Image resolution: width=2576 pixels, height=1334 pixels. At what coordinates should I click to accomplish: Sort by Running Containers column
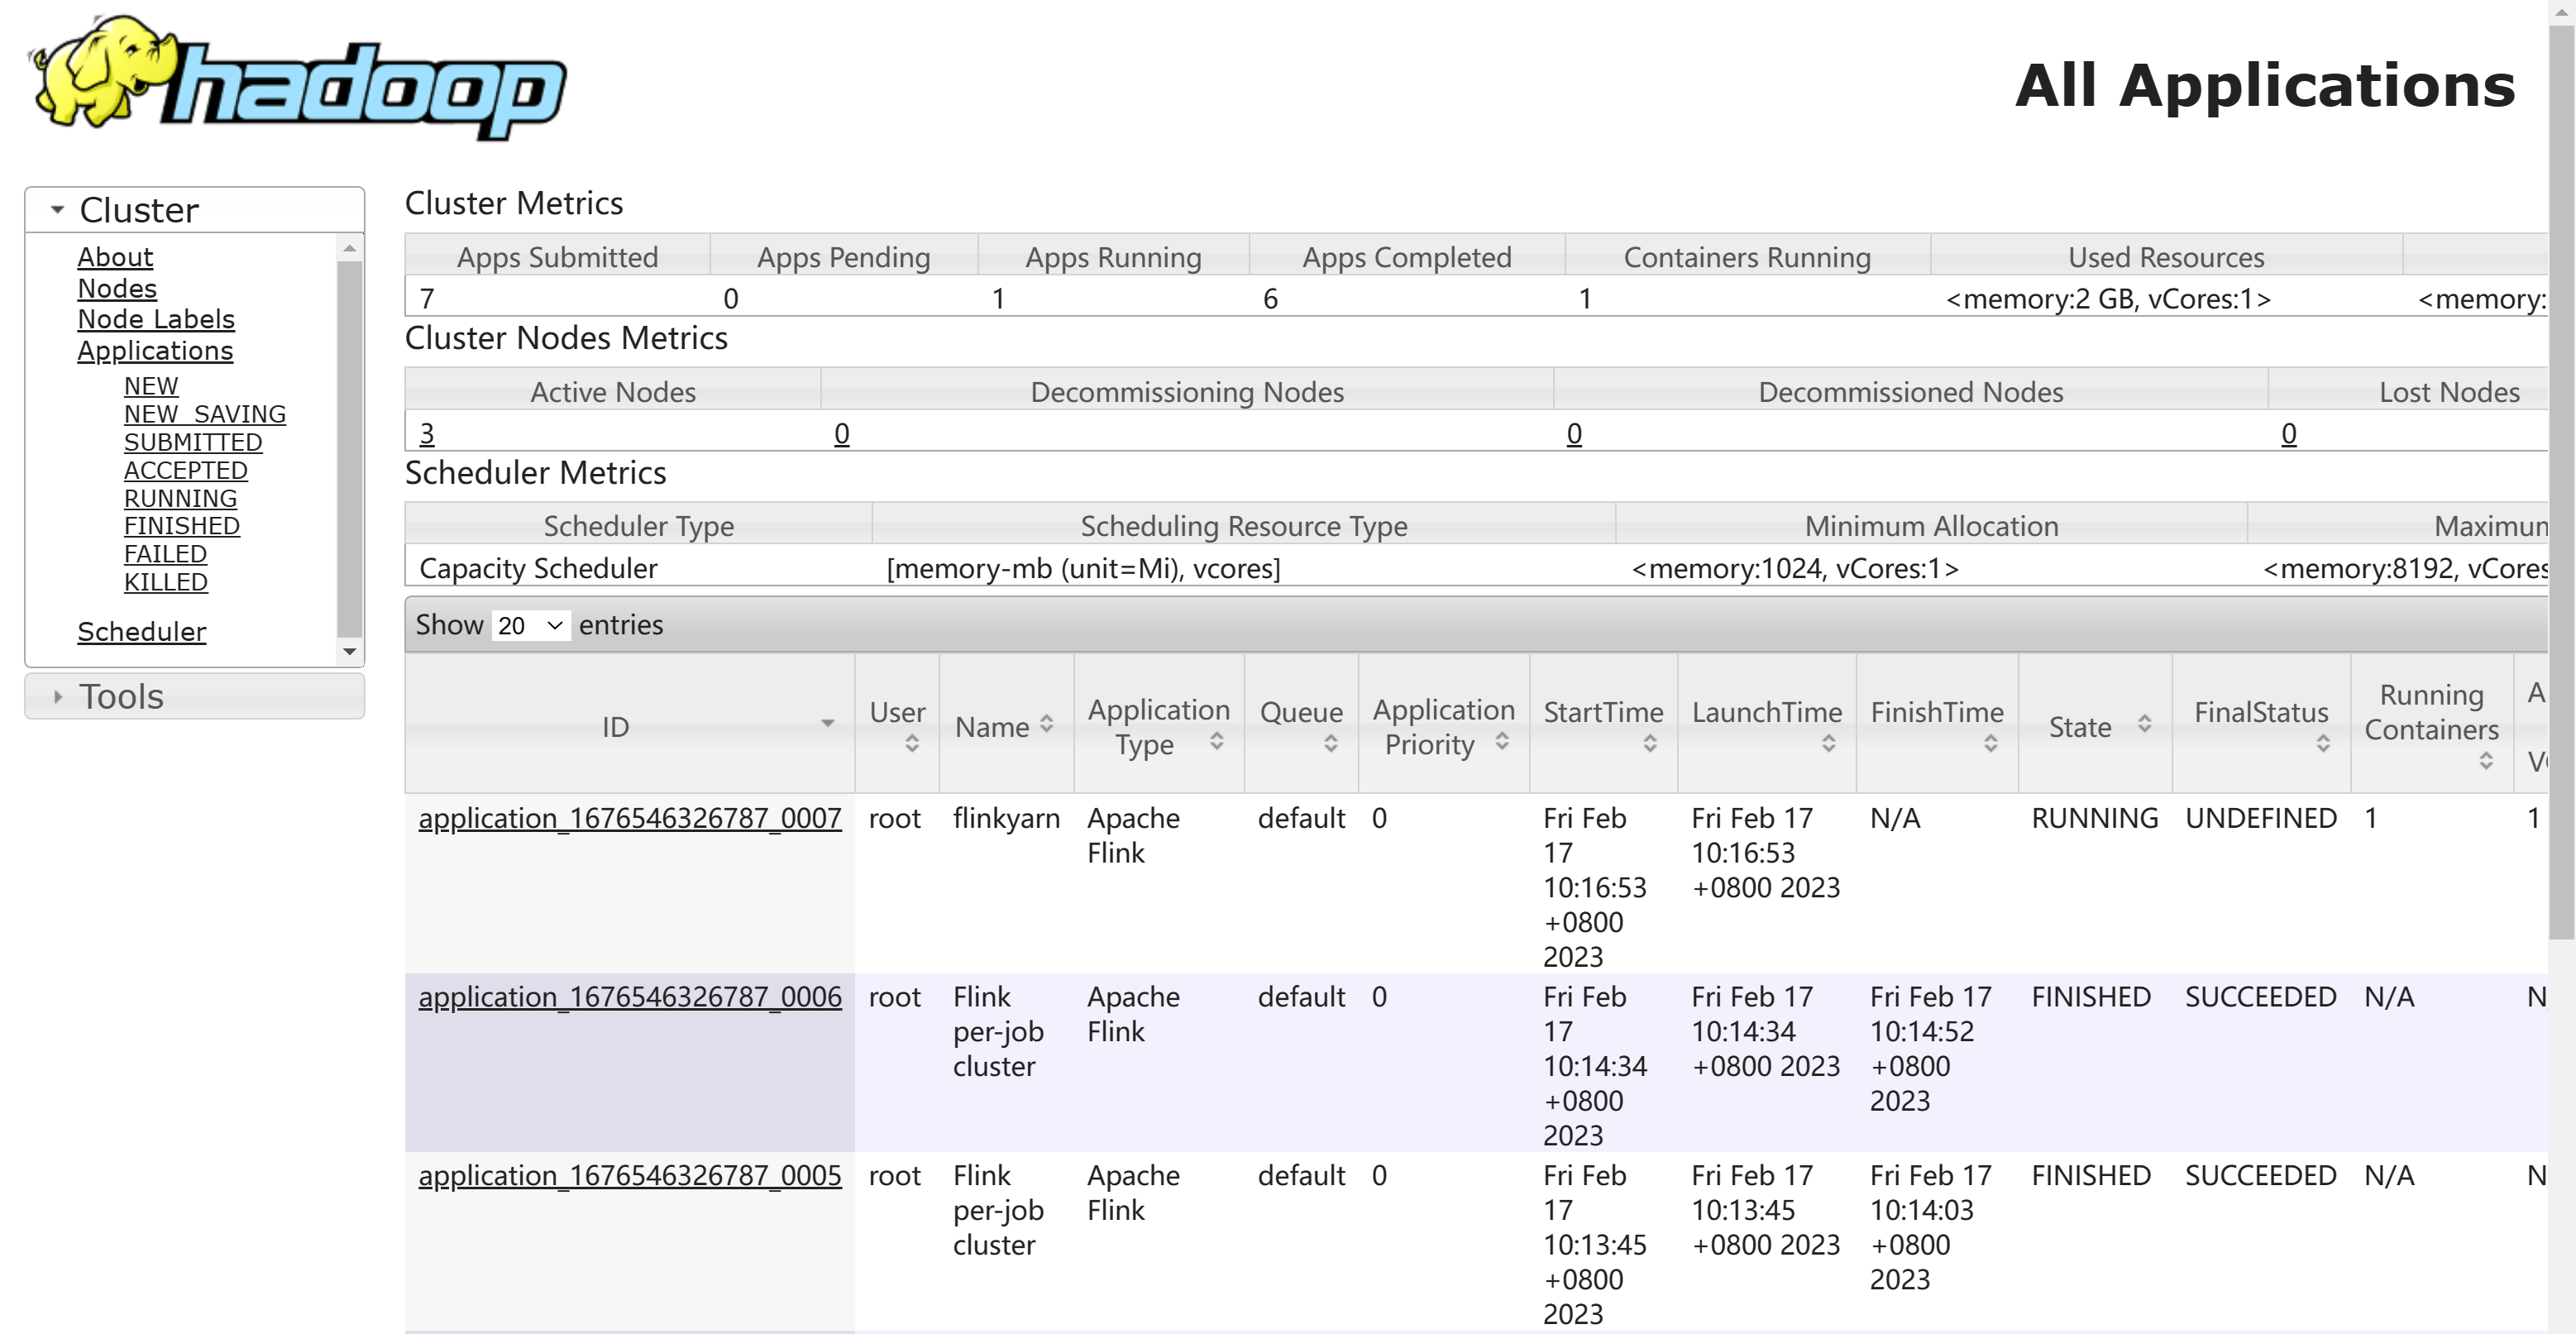coord(2431,724)
